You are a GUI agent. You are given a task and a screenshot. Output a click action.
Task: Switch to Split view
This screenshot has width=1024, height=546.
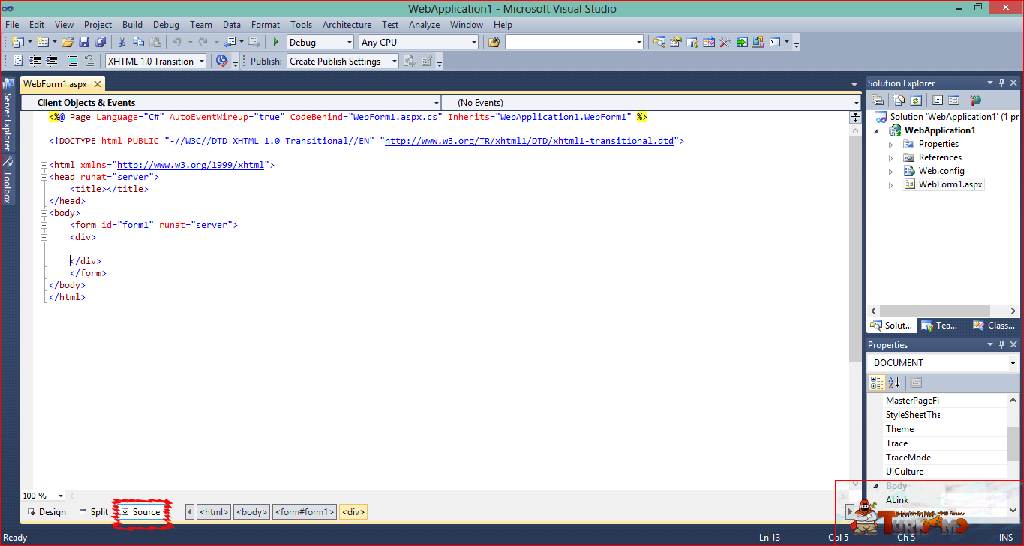pos(94,512)
